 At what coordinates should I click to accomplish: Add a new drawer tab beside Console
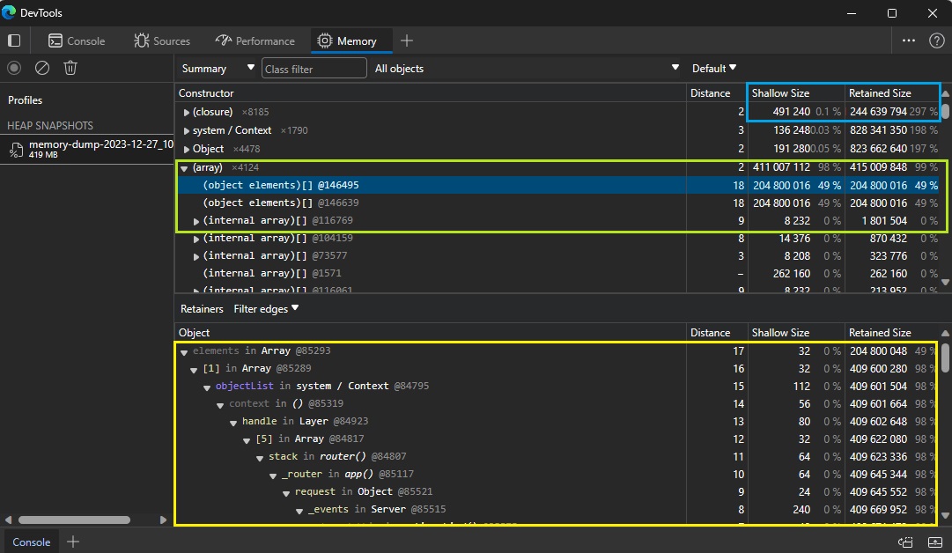pyautogui.click(x=72, y=542)
